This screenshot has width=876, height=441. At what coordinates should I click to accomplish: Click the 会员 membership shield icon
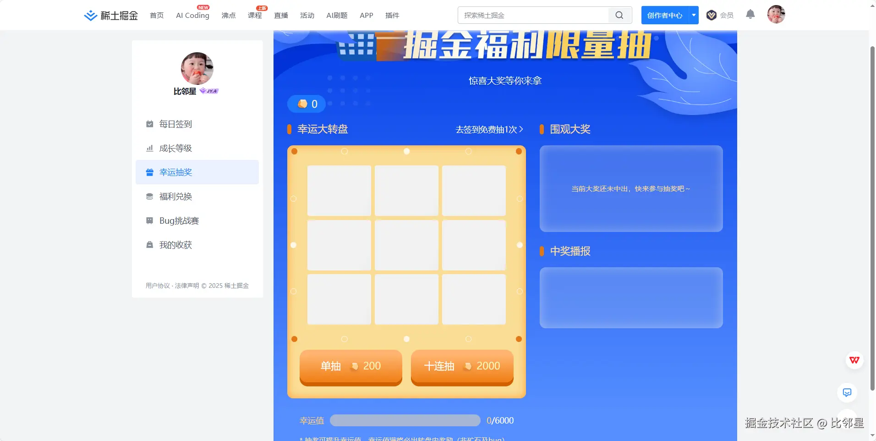click(711, 15)
